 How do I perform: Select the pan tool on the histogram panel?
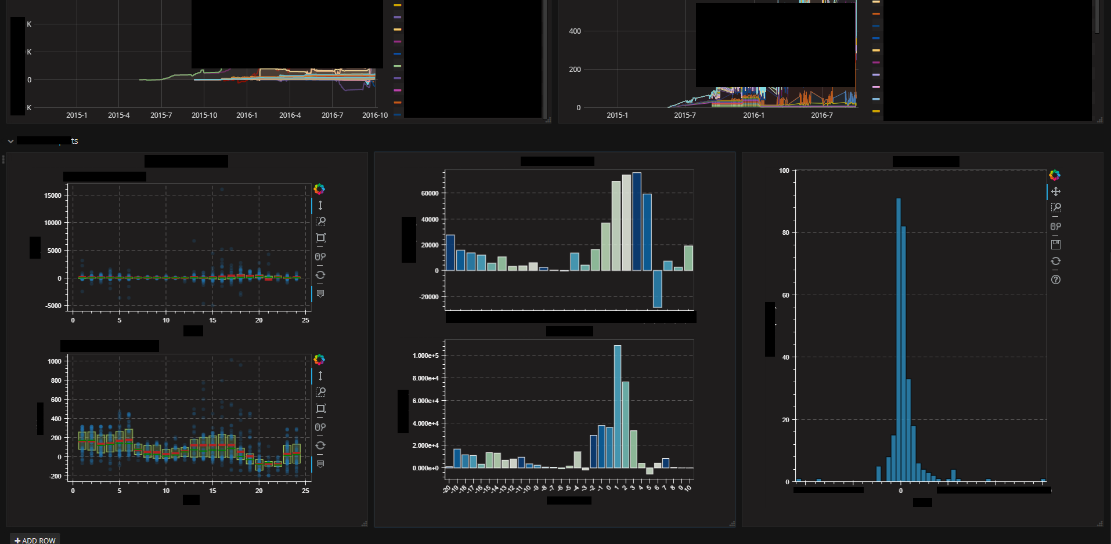(1056, 191)
